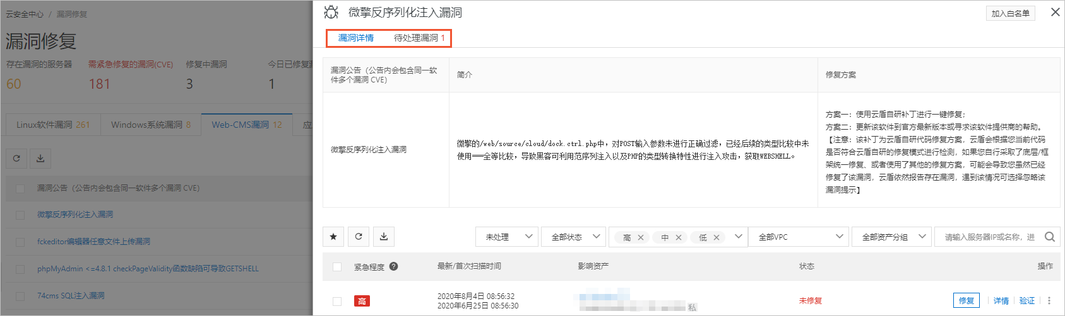The width and height of the screenshot is (1065, 316).
Task: Click the star favorite icon in panel toolbar
Action: (333, 237)
